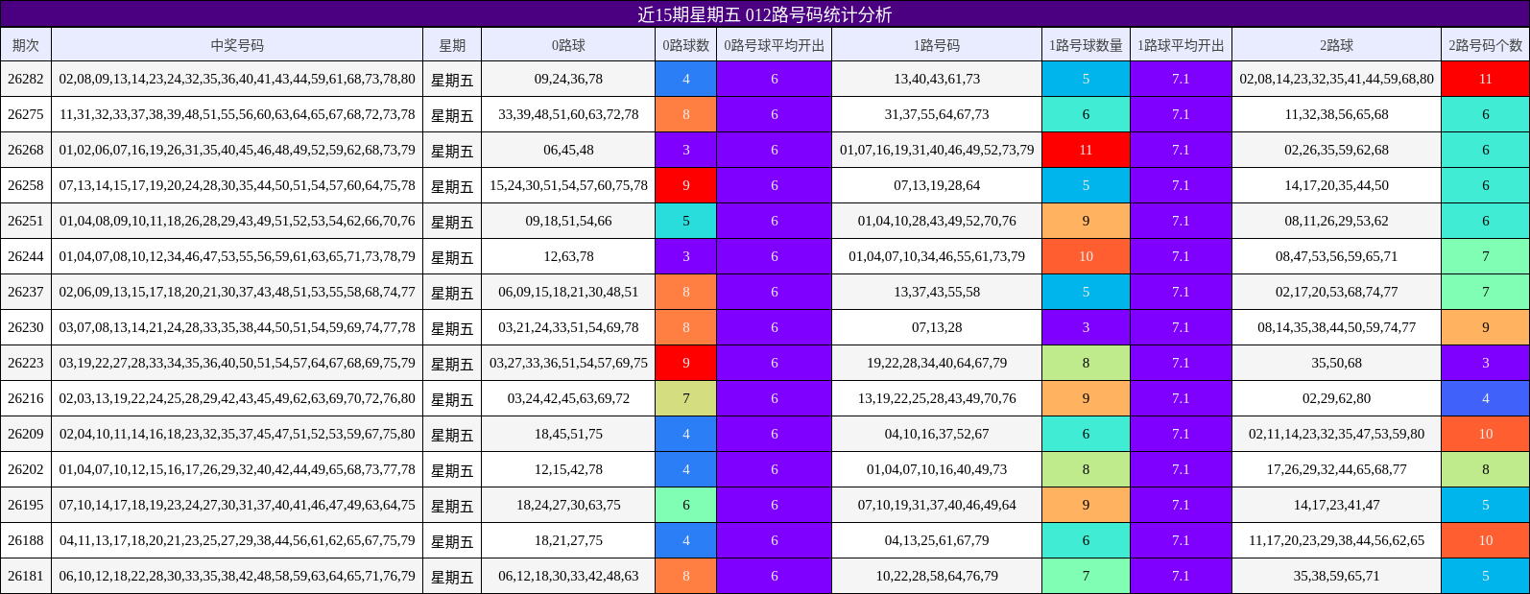Click 1路号码 cell 13,40,43,61,73

tap(937, 79)
